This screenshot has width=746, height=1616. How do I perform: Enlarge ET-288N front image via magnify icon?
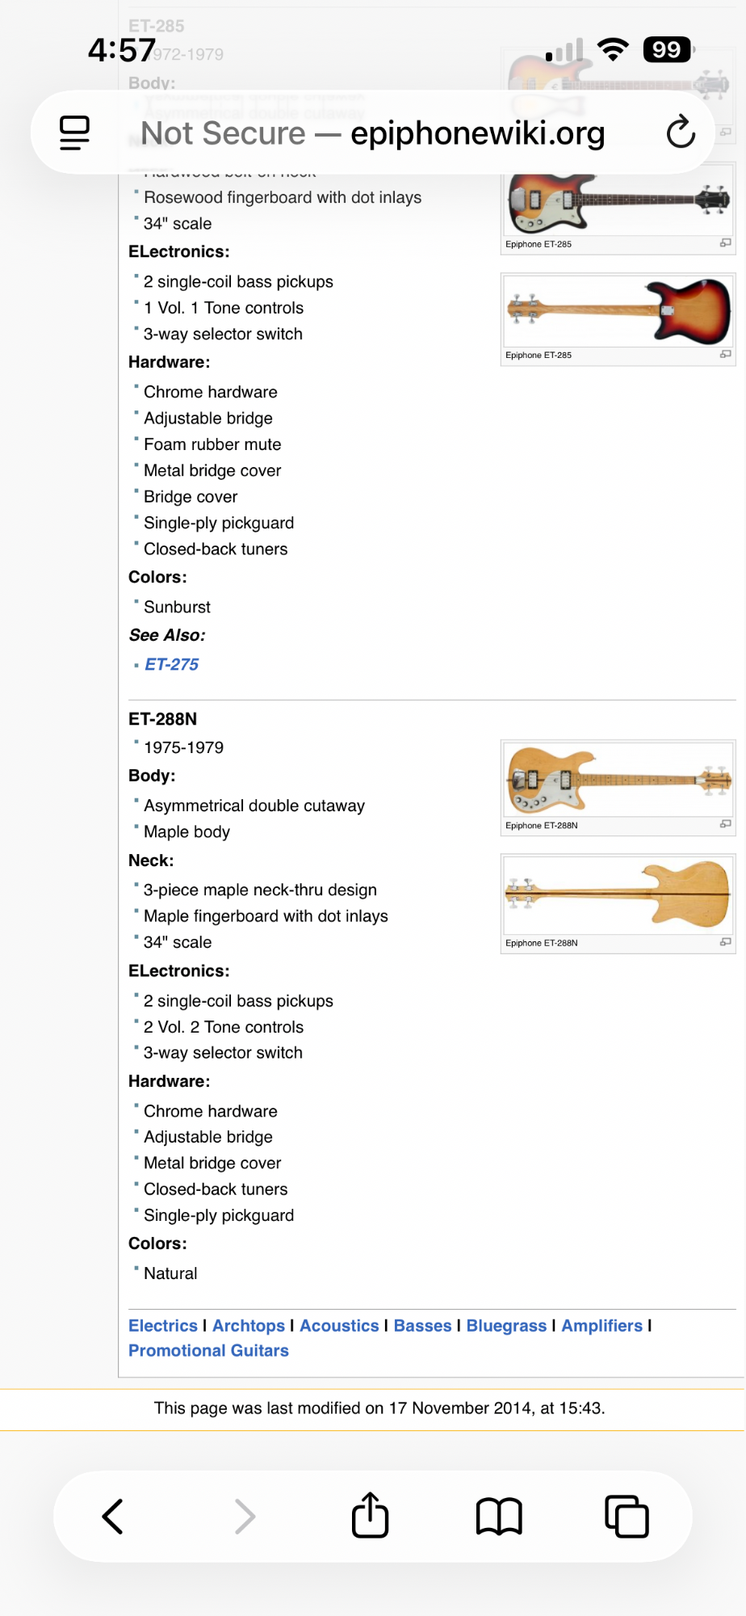click(726, 824)
